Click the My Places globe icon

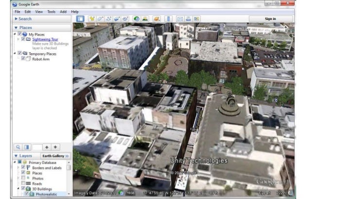pyautogui.click(x=25, y=34)
